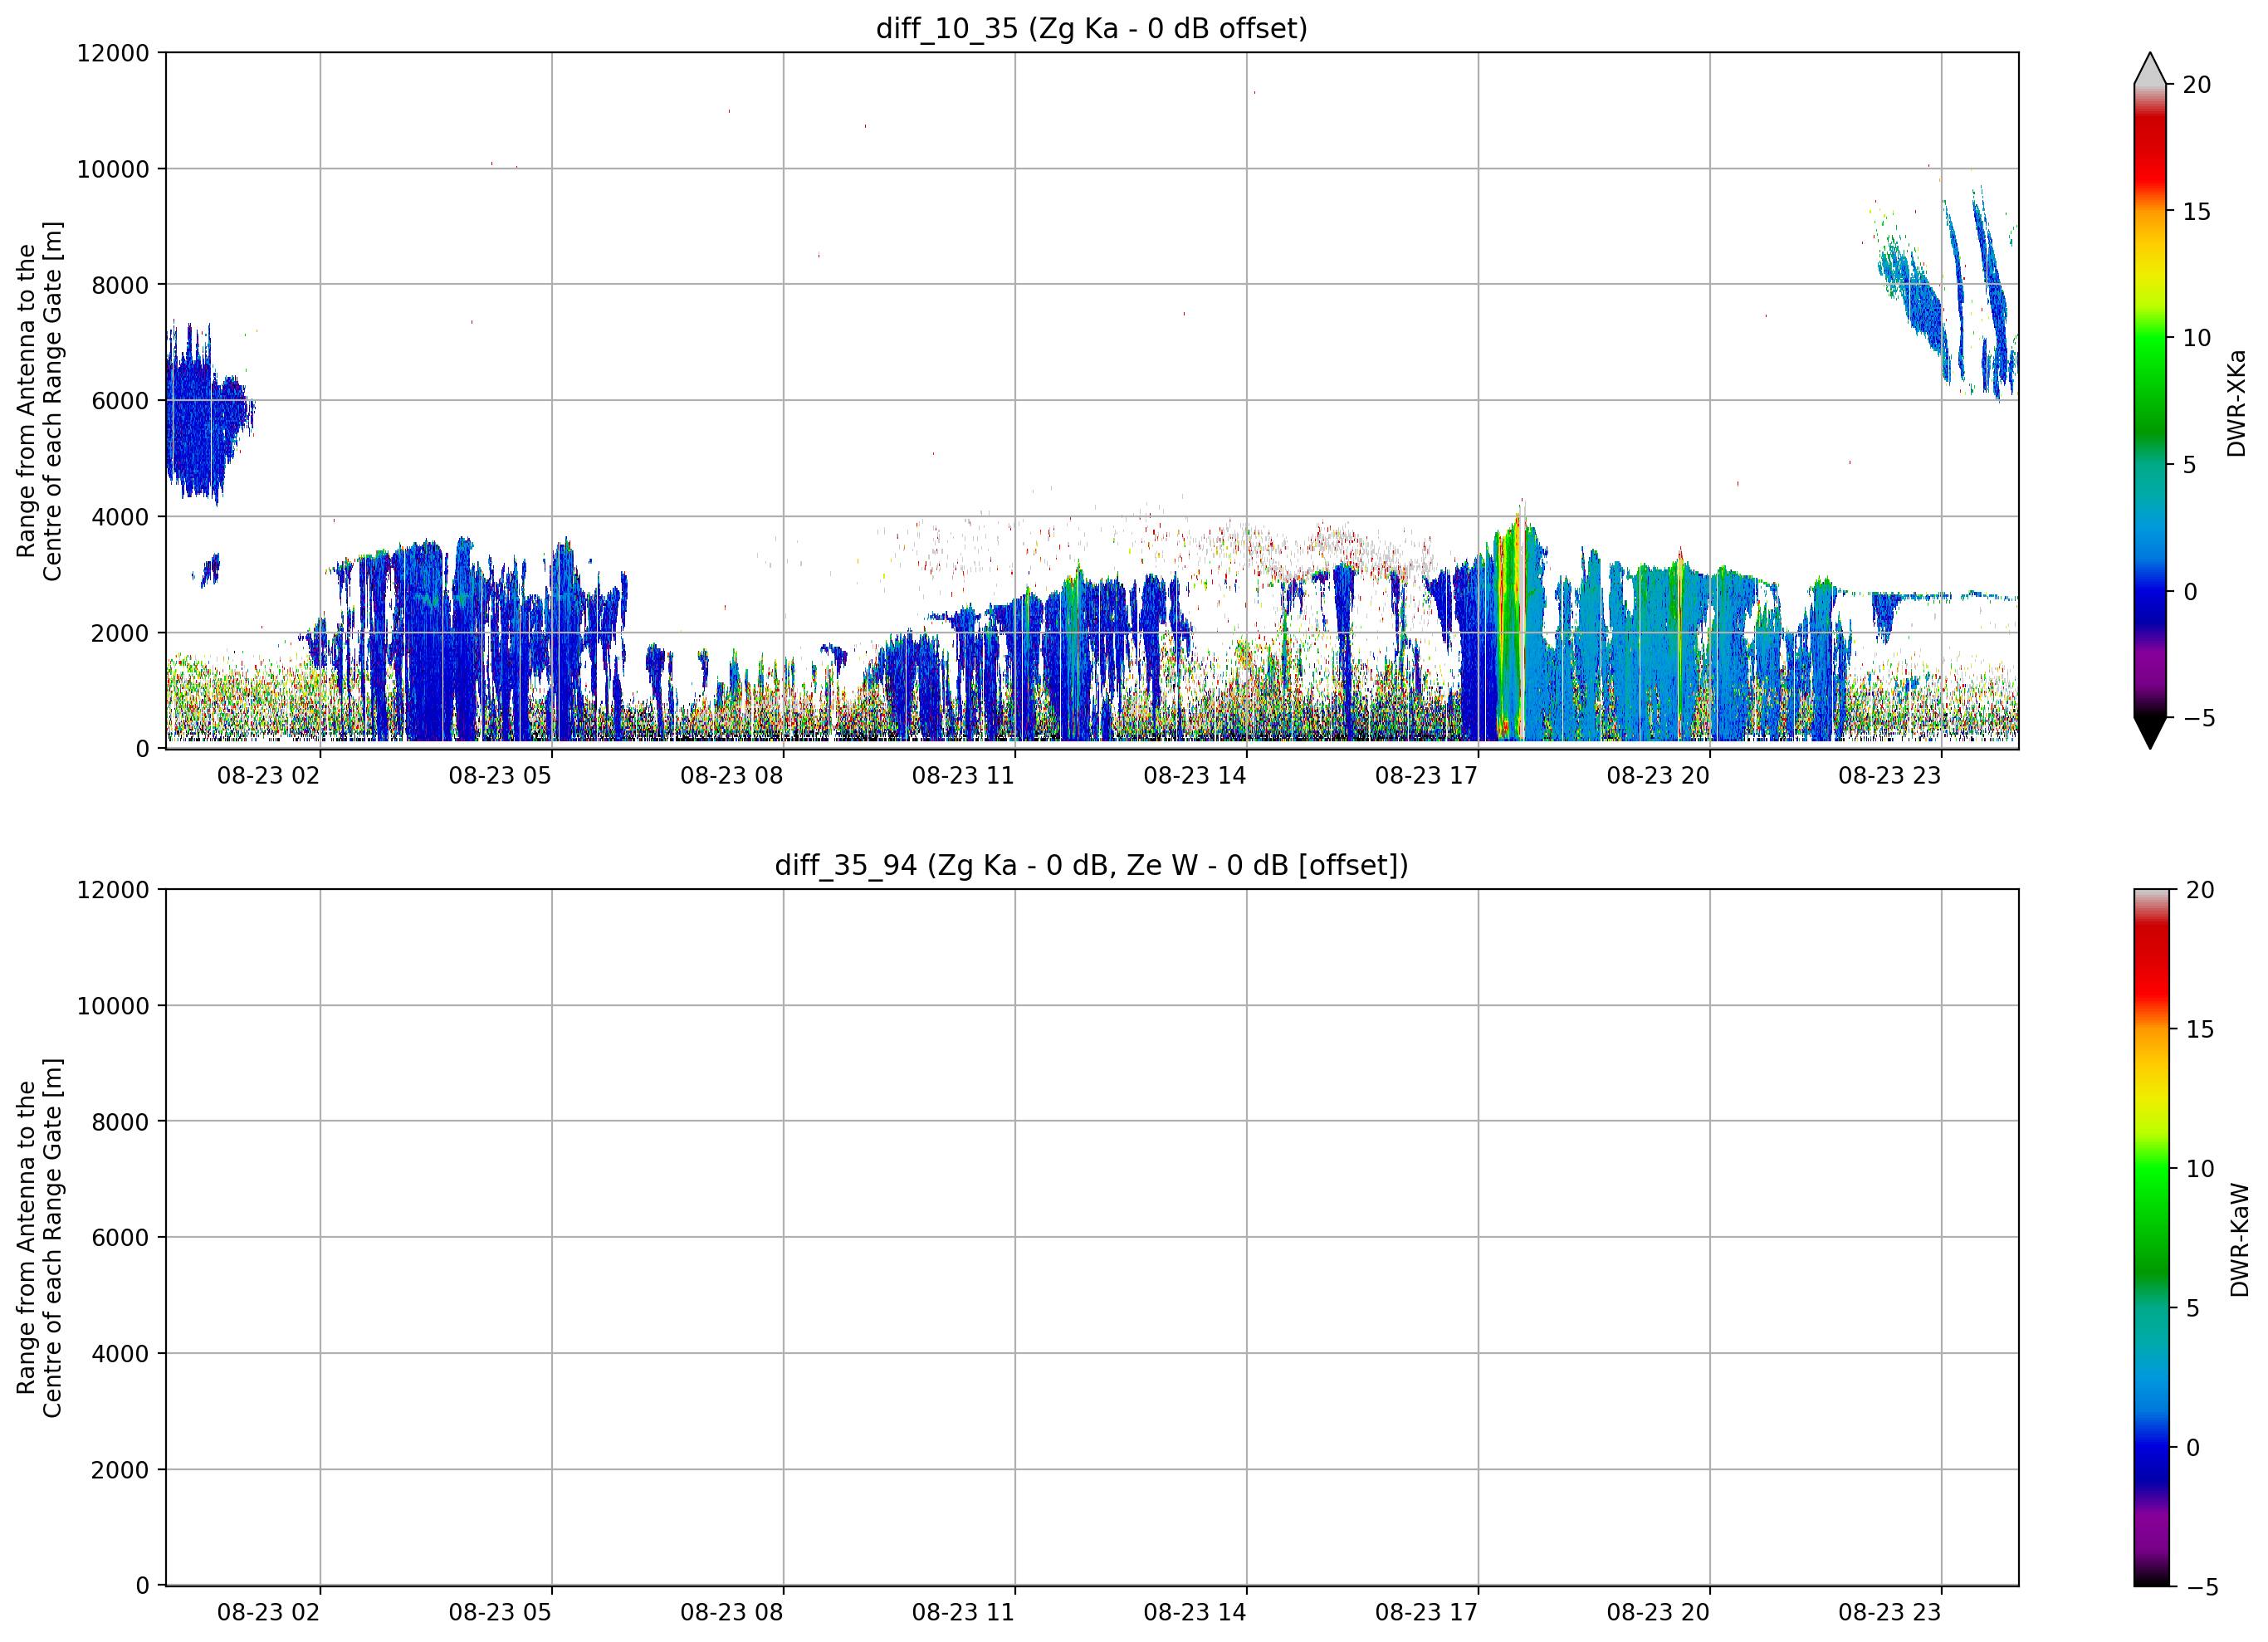Click the 08-23 05 tick on the top x-axis
Image resolution: width=2268 pixels, height=1642 pixels.
(x=500, y=776)
